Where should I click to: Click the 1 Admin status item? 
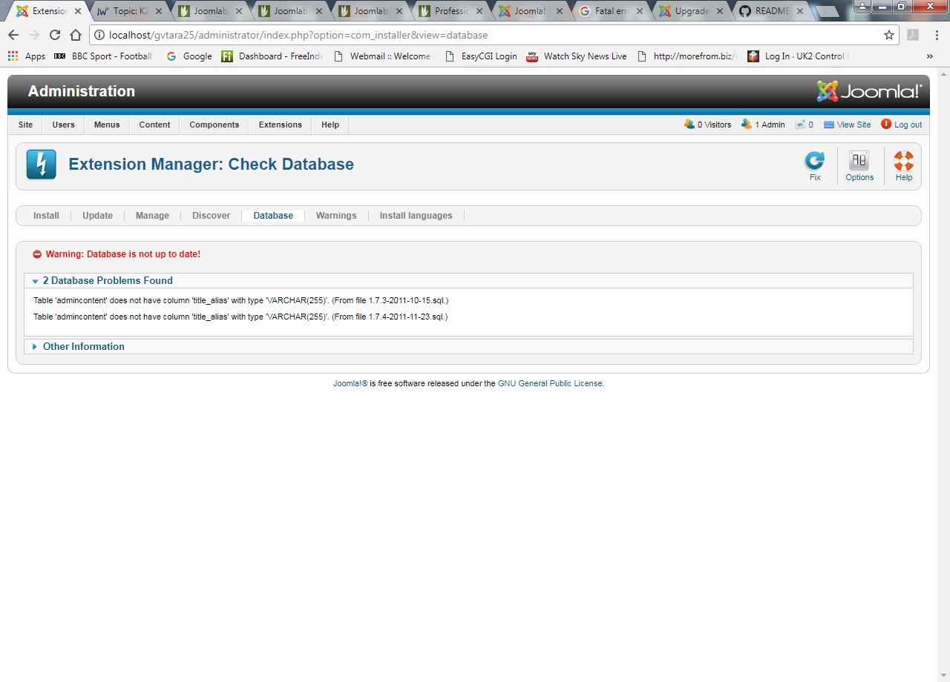pyautogui.click(x=763, y=125)
